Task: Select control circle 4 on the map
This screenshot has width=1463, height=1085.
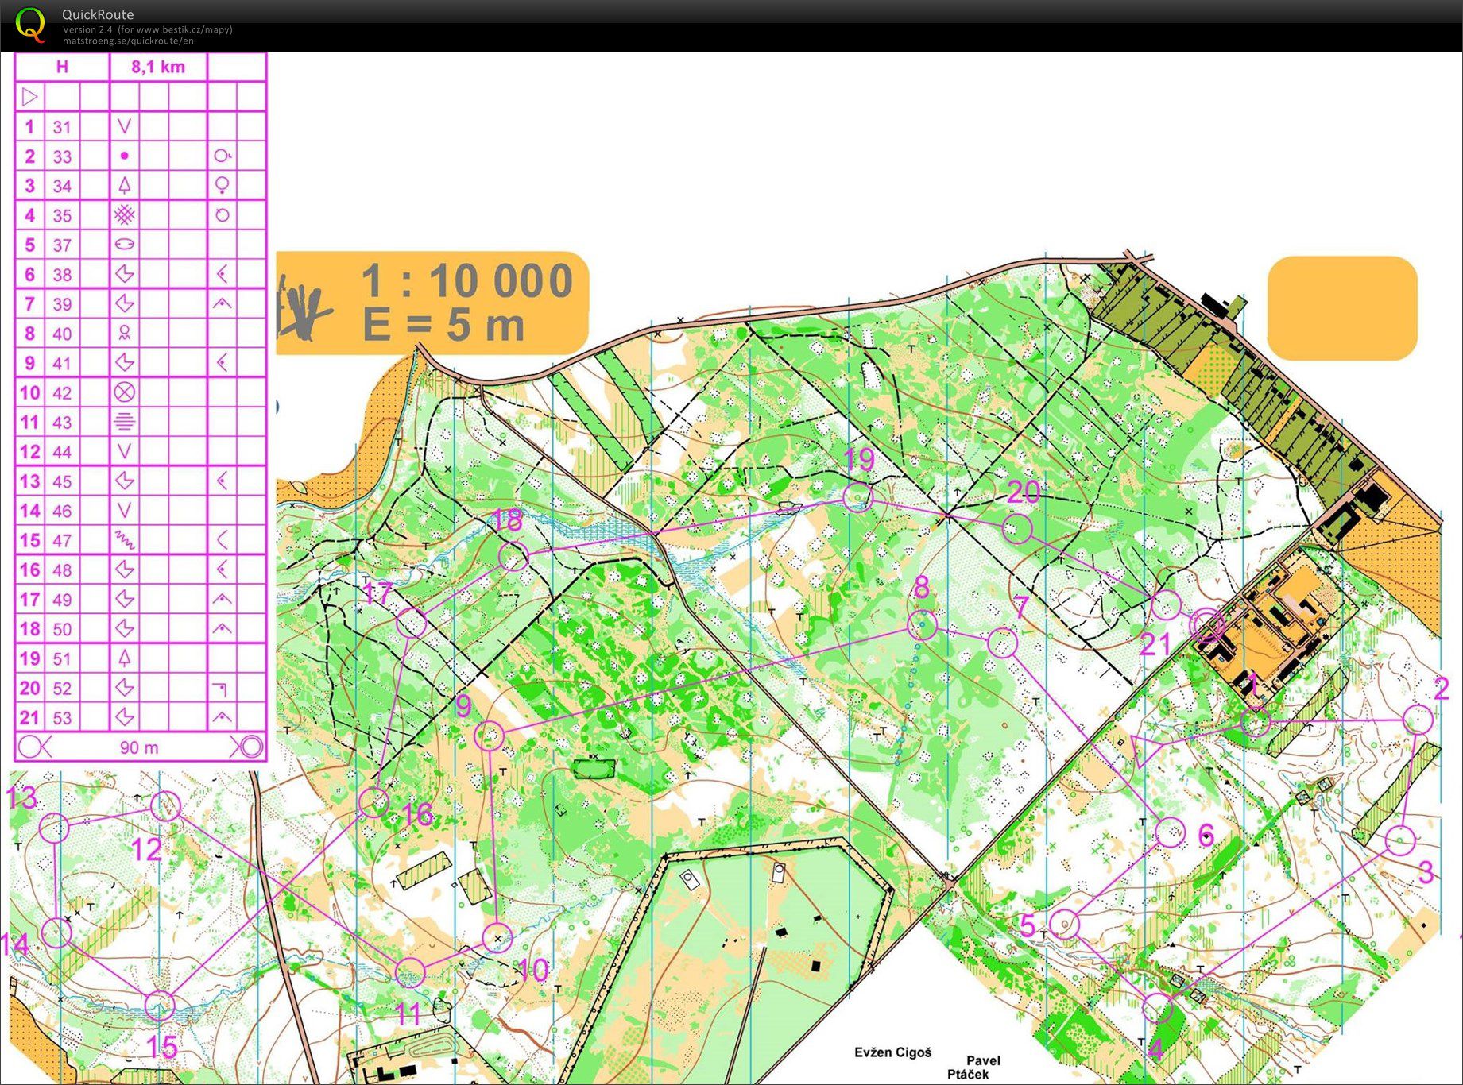Action: click(1158, 1009)
